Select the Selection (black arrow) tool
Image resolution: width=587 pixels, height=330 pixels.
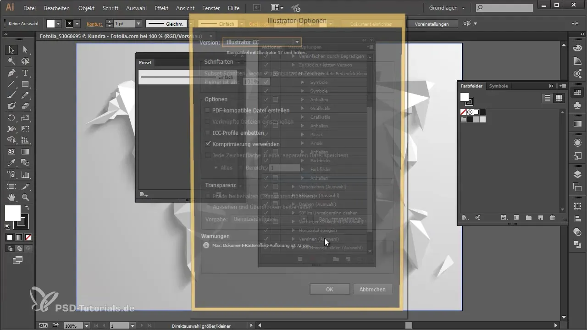(11, 50)
